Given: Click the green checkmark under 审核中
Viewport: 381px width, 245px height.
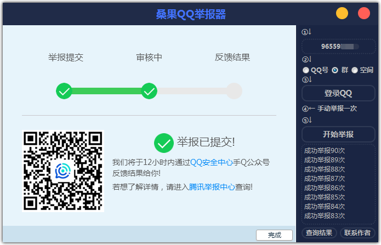Looking at the screenshot, I should coord(149,91).
